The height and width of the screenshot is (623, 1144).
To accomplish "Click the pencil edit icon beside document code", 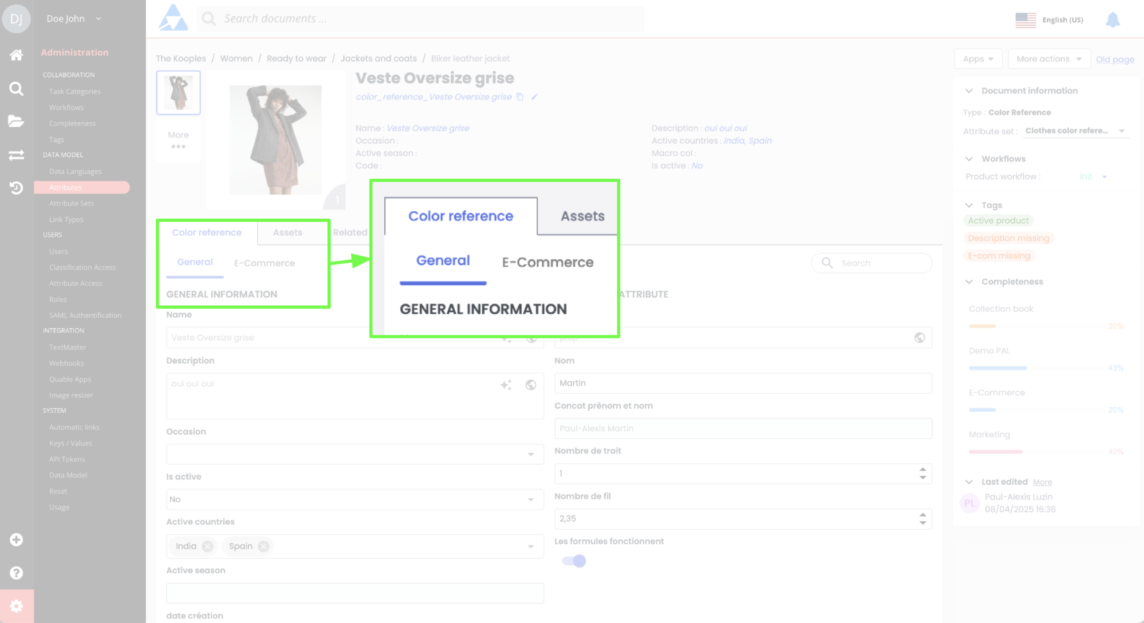I will 534,97.
